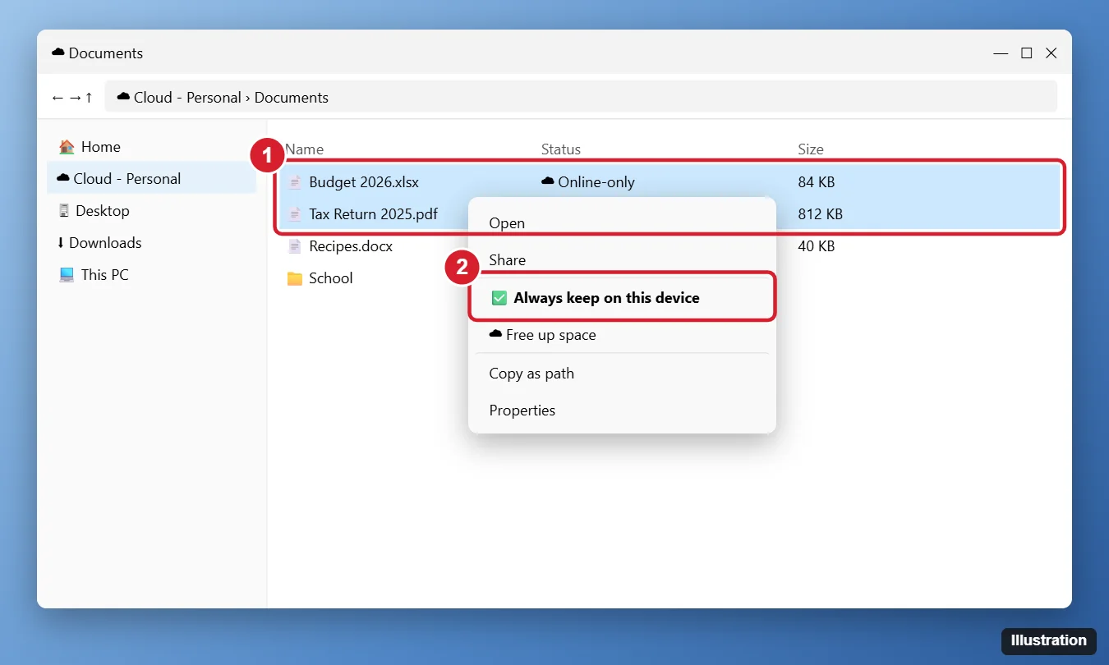
Task: Select the Budget 2026.xlsx file icon
Action: [x=295, y=182]
